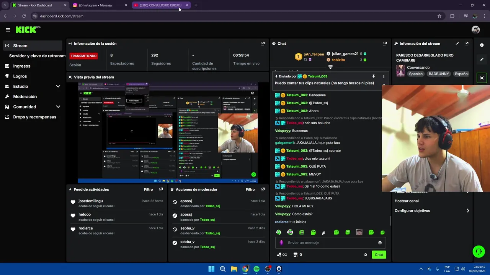Click the Kick logo
490x275 pixels.
[x=28, y=30]
